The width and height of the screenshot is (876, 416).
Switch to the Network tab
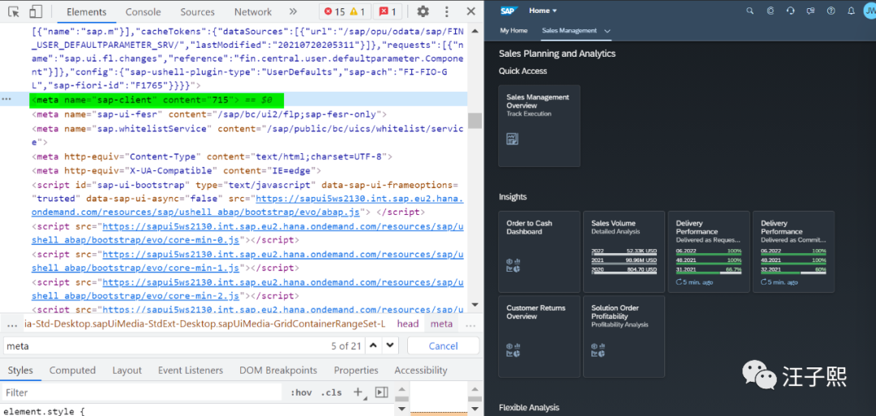252,11
